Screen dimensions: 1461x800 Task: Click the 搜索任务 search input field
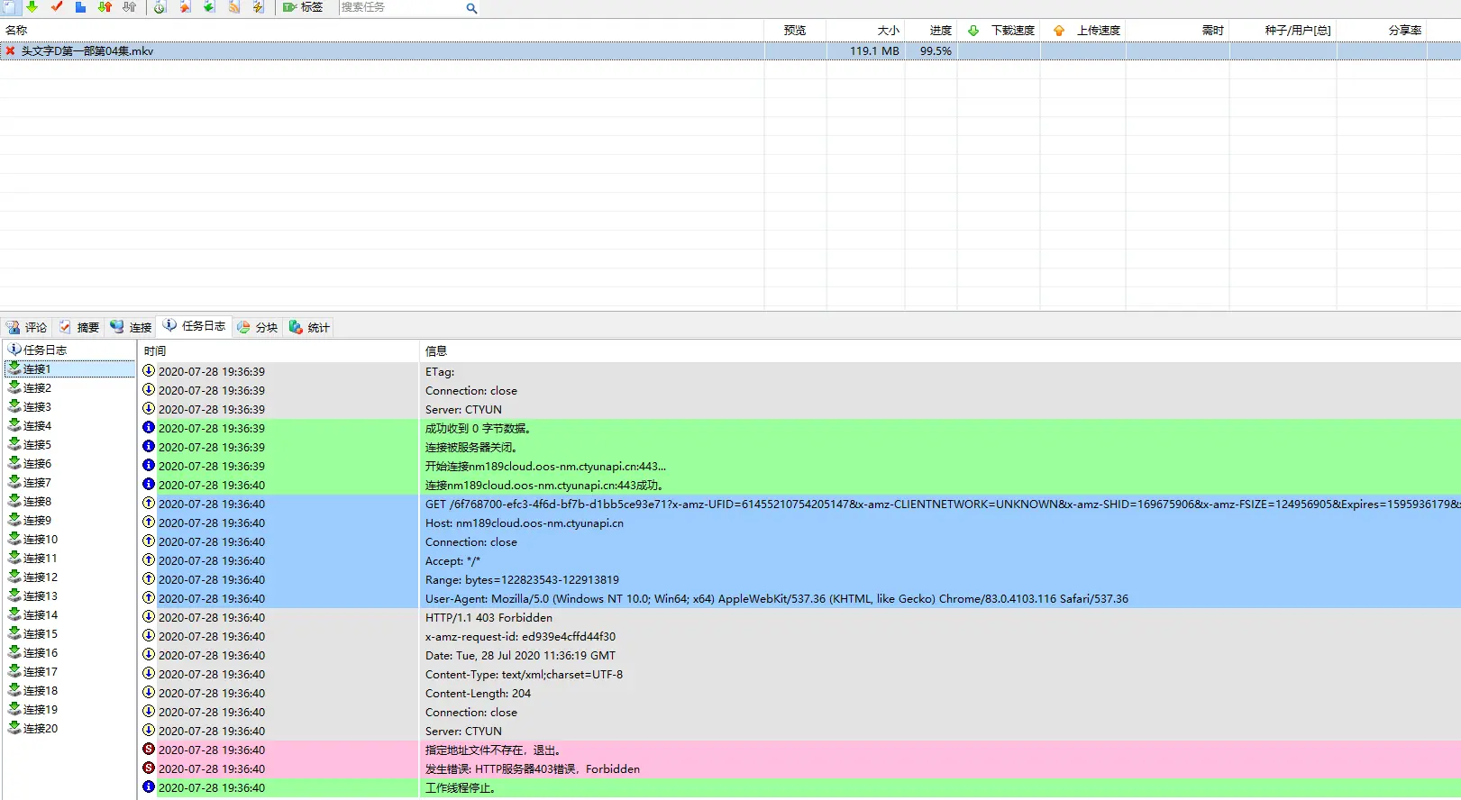coord(400,7)
